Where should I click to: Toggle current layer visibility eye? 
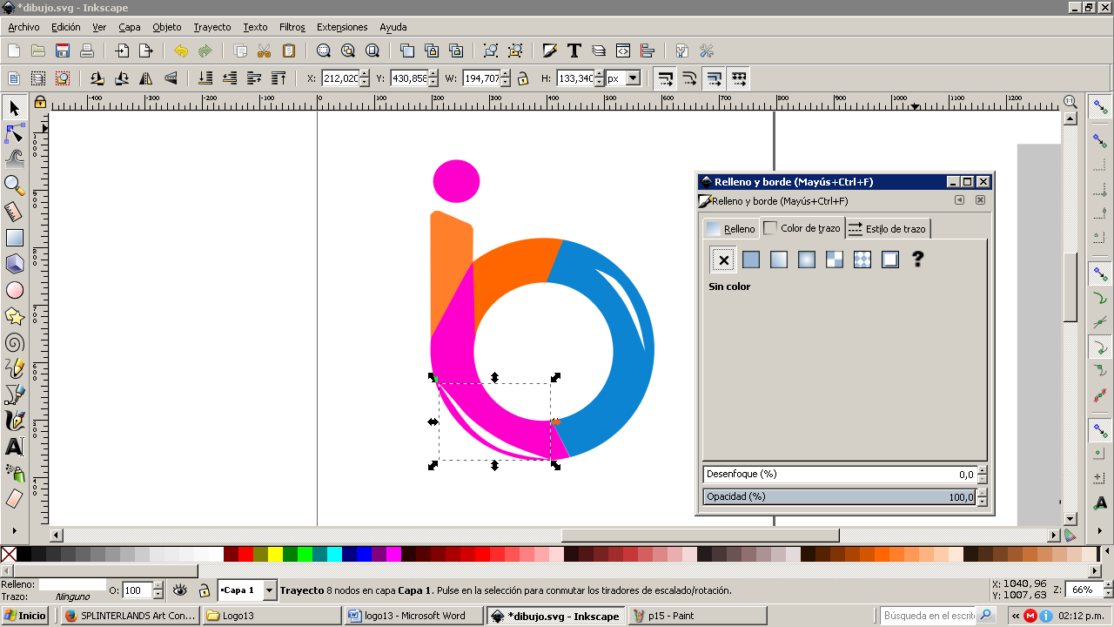click(x=180, y=590)
